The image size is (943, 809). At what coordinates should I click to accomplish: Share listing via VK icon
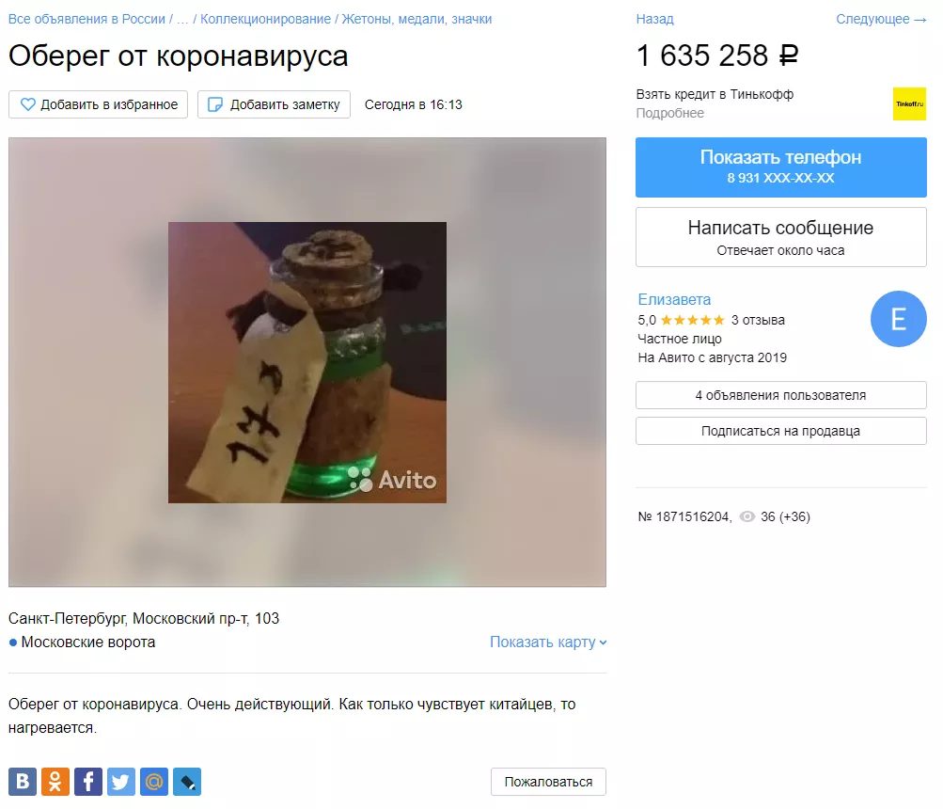click(x=23, y=782)
